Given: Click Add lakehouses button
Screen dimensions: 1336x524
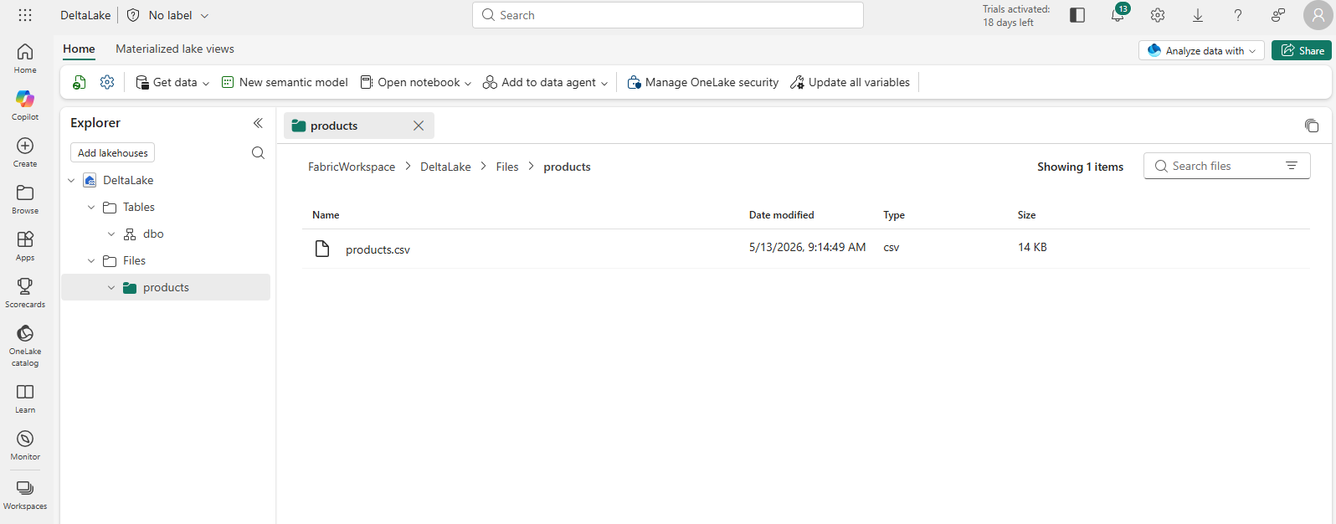Looking at the screenshot, I should [x=113, y=152].
